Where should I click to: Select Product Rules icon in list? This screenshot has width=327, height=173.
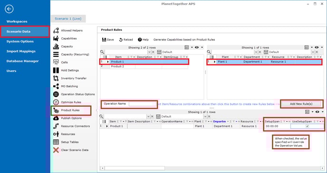[x=56, y=110]
